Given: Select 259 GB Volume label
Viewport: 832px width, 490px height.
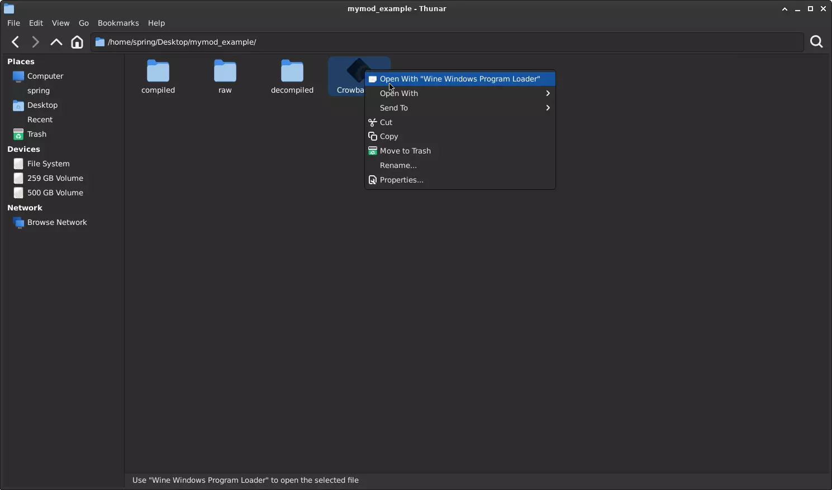Looking at the screenshot, I should tap(55, 178).
